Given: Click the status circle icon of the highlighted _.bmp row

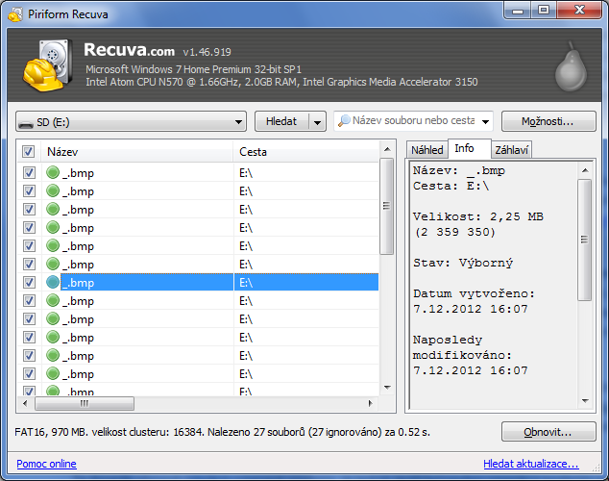Looking at the screenshot, I should coord(53,282).
